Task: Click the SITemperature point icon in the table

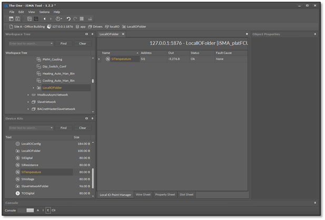Action: coord(108,59)
